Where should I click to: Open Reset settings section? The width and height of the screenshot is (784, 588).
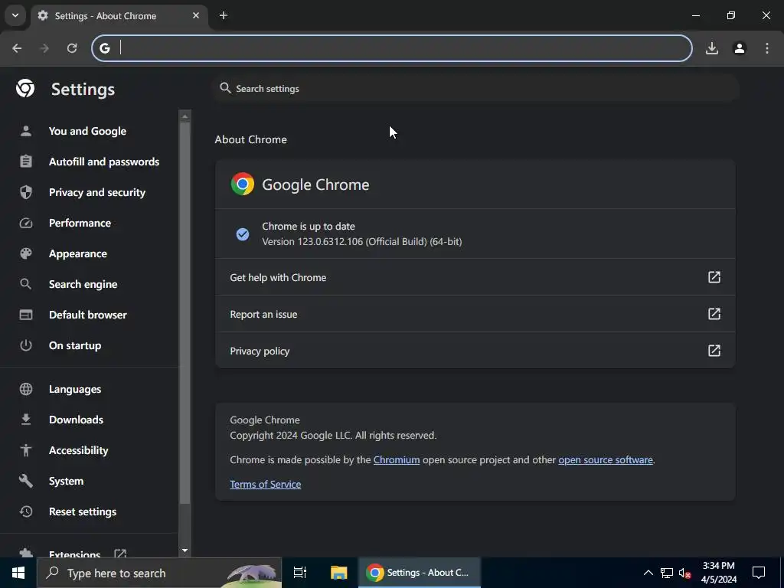[x=83, y=511]
